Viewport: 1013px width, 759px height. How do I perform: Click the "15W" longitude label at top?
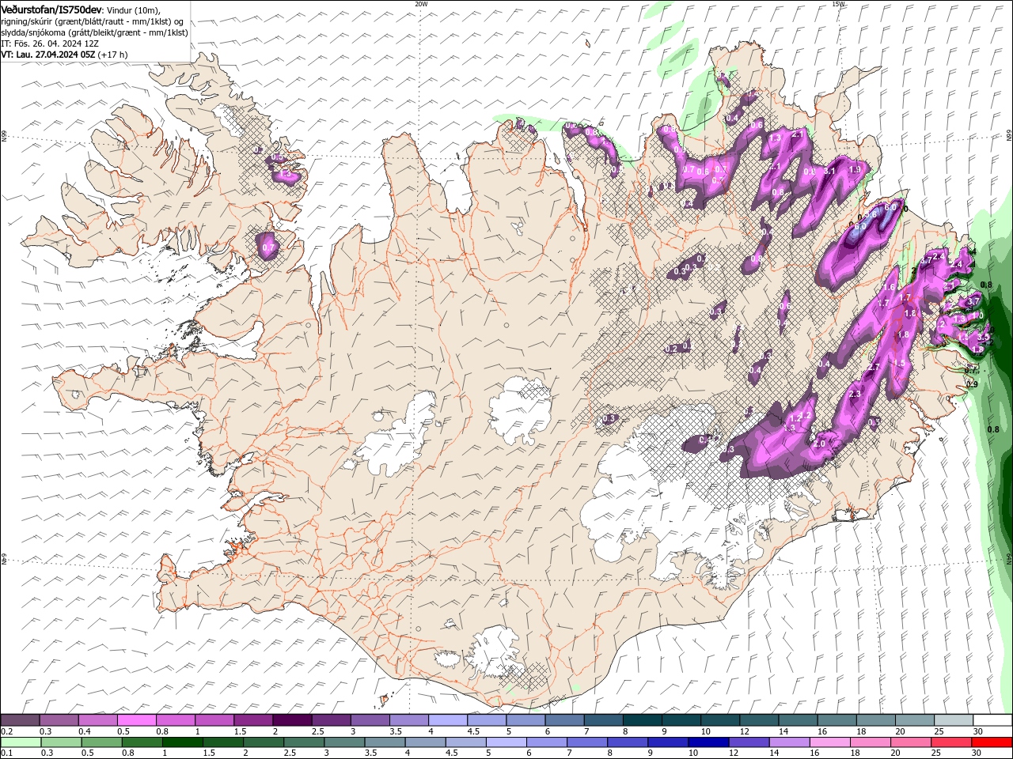(838, 4)
